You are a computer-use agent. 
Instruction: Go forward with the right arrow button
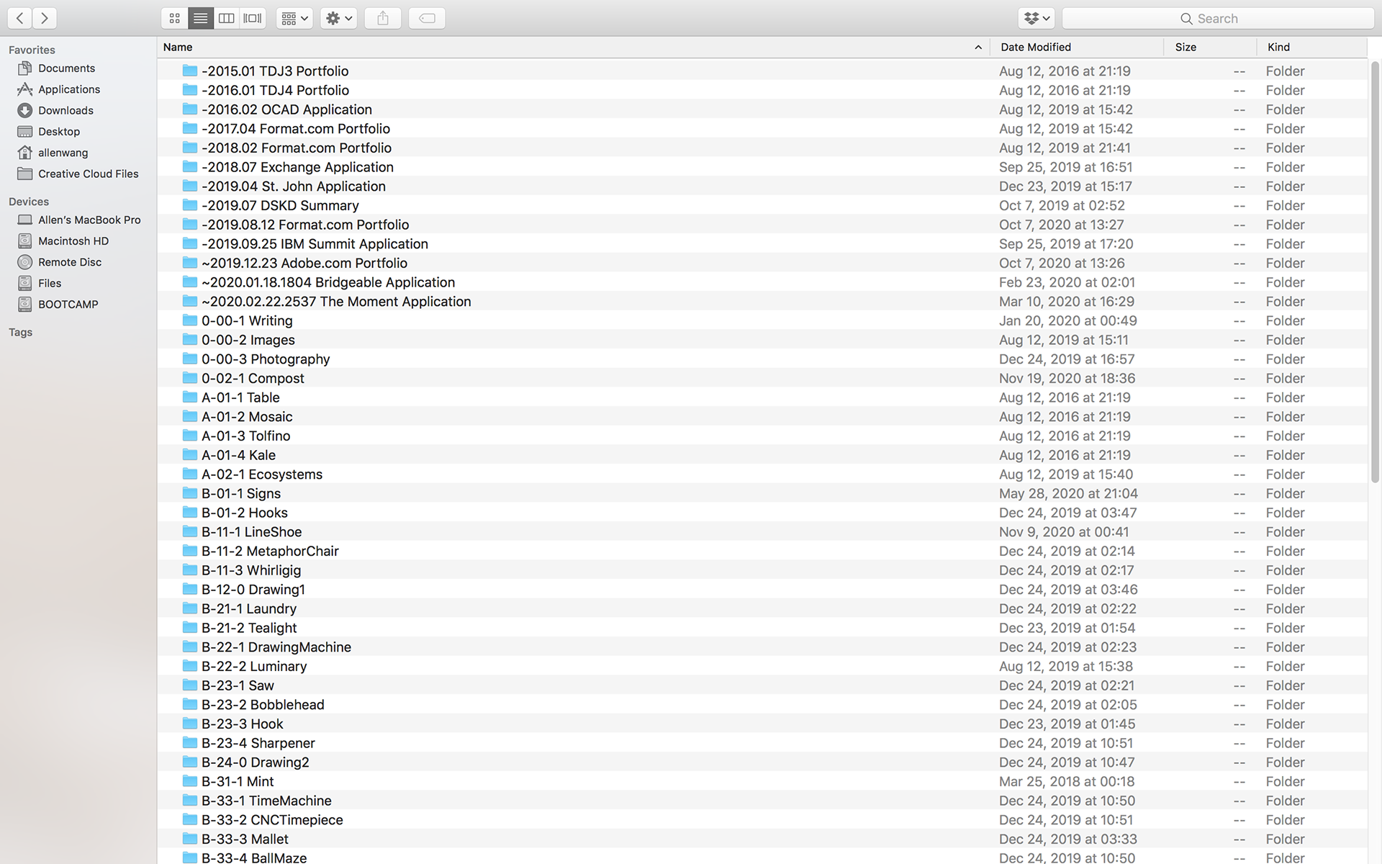(x=45, y=18)
